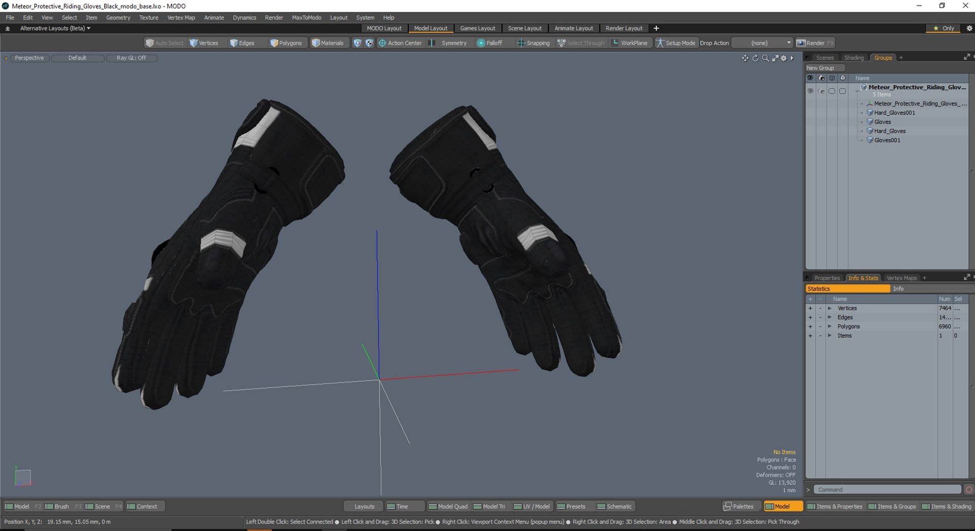Click the Auto Select tool
The image size is (975, 531).
click(x=165, y=43)
